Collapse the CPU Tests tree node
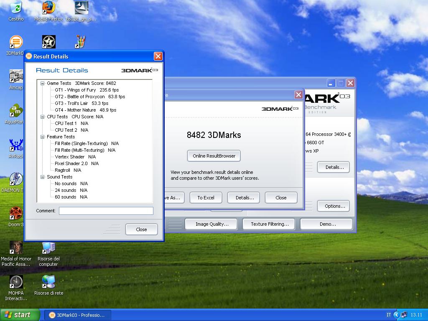This screenshot has height=321, width=428. click(42, 117)
